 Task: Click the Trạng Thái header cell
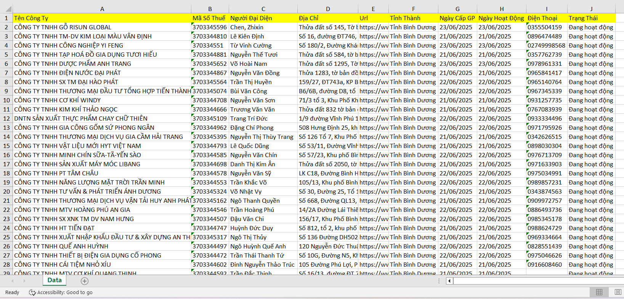point(591,18)
